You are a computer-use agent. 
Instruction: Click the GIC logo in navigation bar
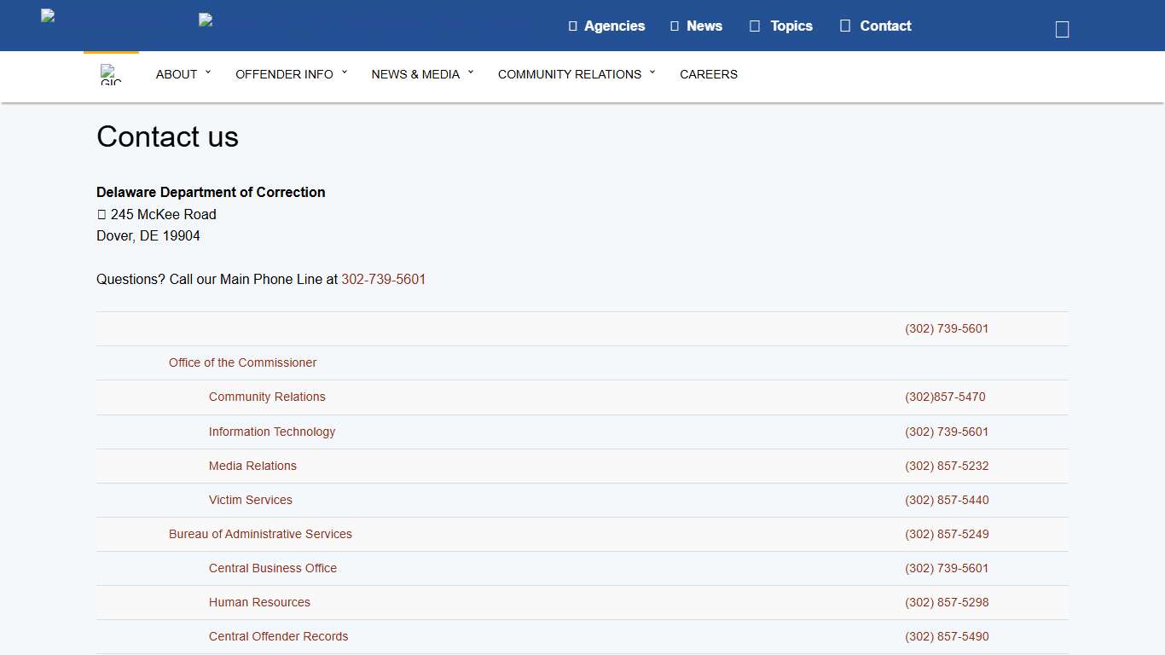tap(111, 75)
